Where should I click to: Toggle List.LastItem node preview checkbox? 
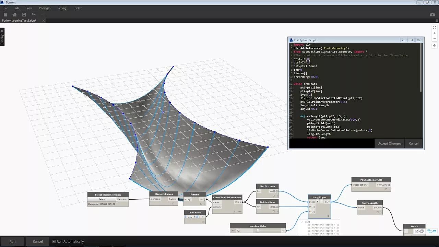tap(273, 211)
